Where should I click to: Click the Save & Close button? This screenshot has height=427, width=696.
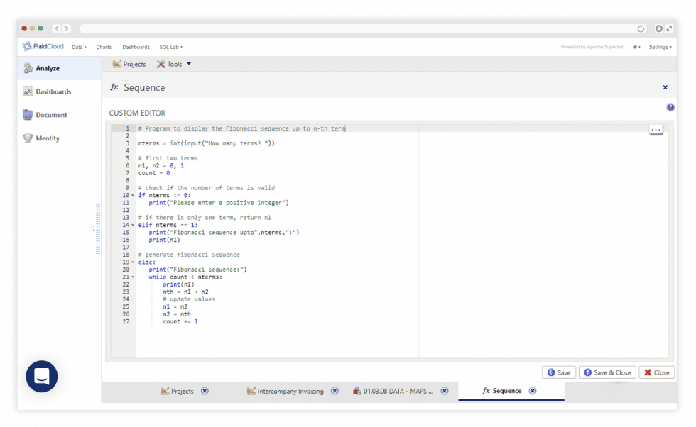coord(607,372)
